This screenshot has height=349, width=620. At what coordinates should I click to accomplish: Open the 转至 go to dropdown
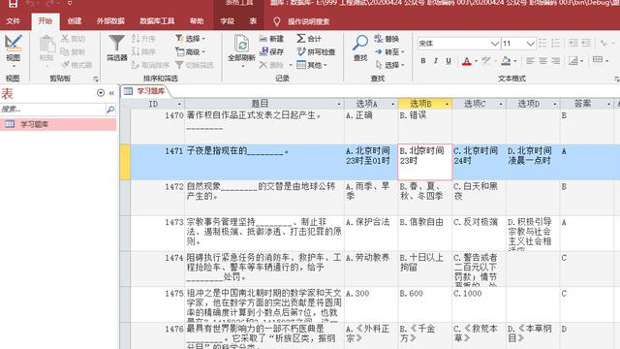(x=389, y=51)
